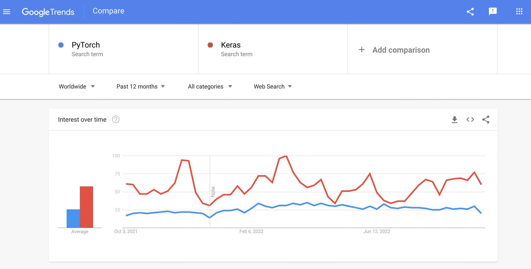Share the trends comparison from the top bar
The image size is (531, 269).
[x=470, y=11]
